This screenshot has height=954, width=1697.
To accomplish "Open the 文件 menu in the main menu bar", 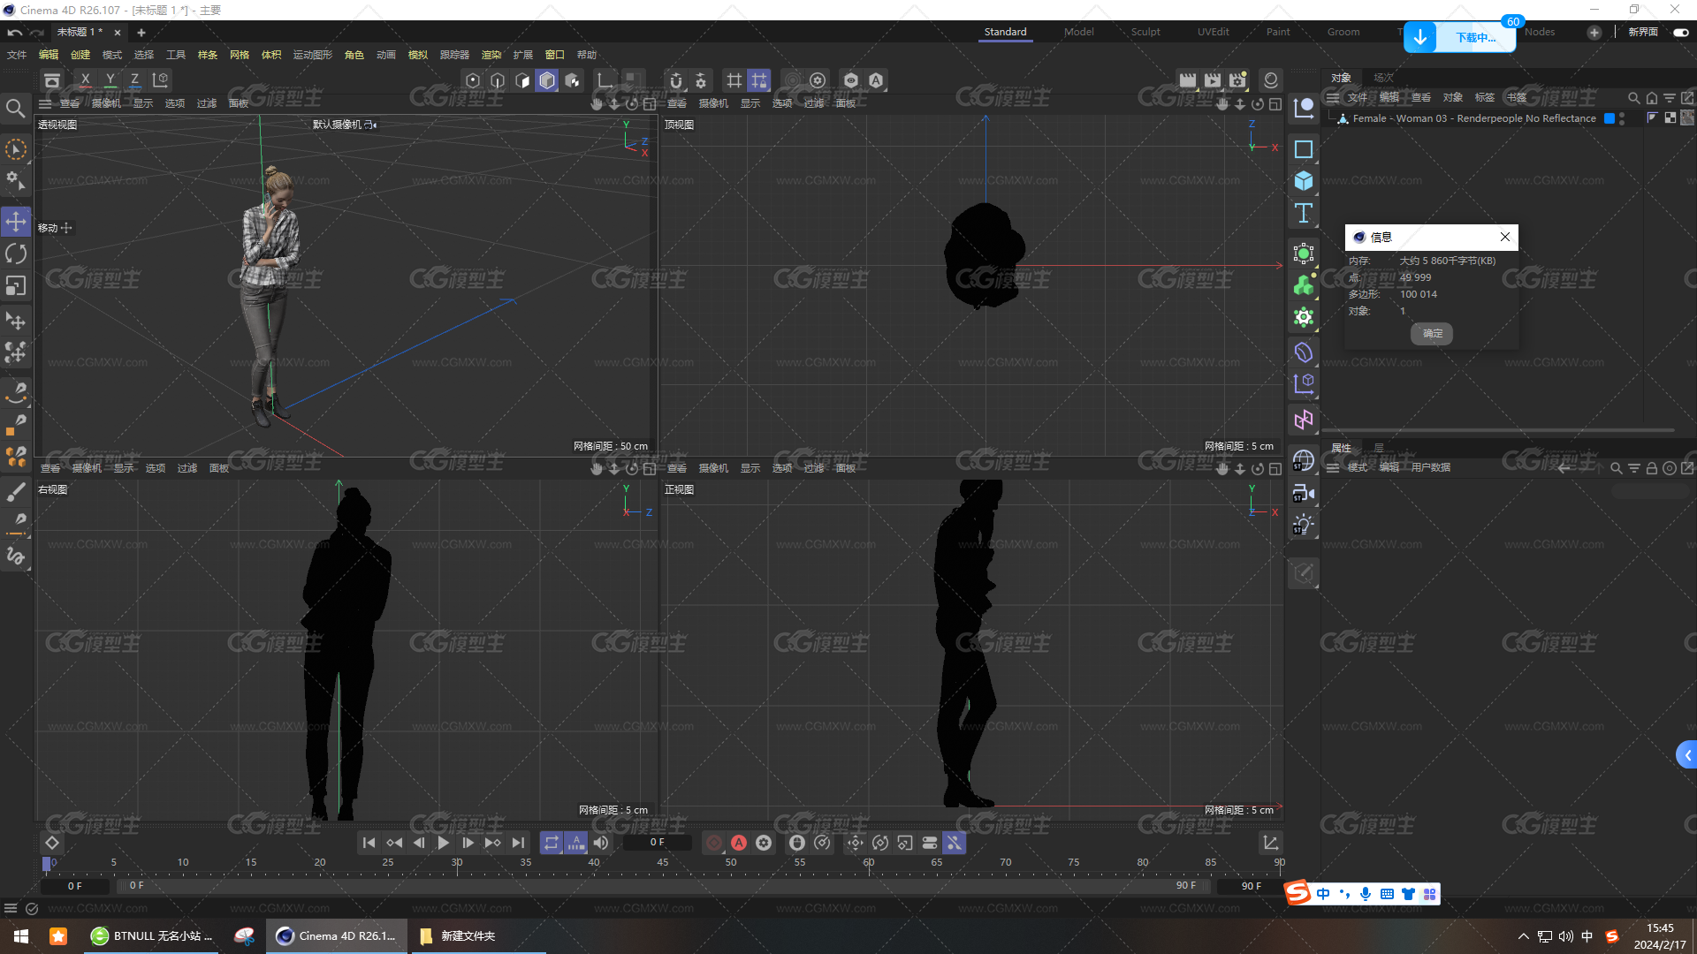I will point(17,55).
